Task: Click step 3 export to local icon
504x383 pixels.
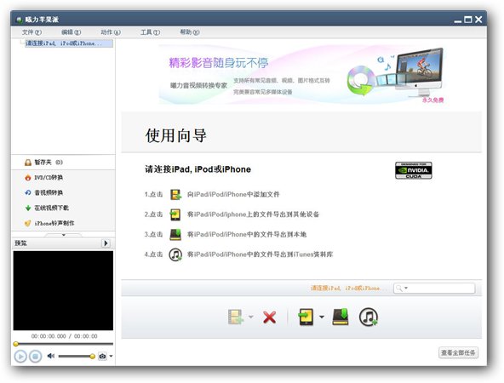Action: [175, 235]
